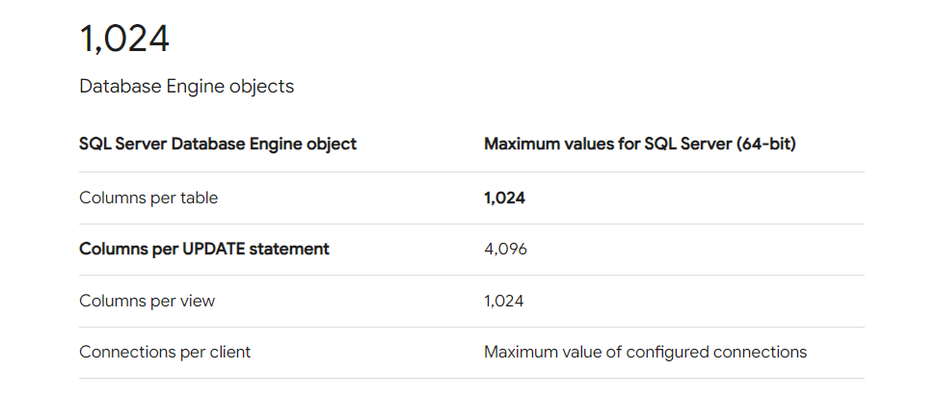The width and height of the screenshot is (937, 397).
Task: Select Columns per UPDATE statement cell
Action: pos(204,250)
